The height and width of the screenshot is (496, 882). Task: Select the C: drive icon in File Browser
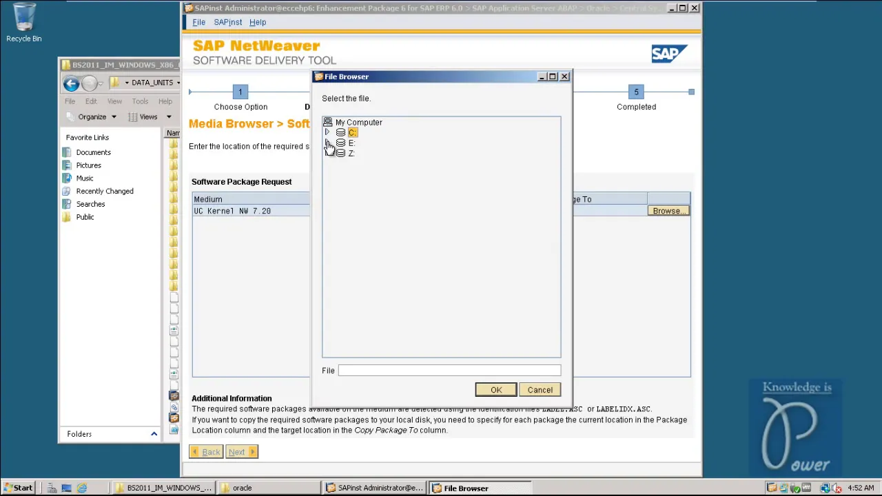point(340,132)
